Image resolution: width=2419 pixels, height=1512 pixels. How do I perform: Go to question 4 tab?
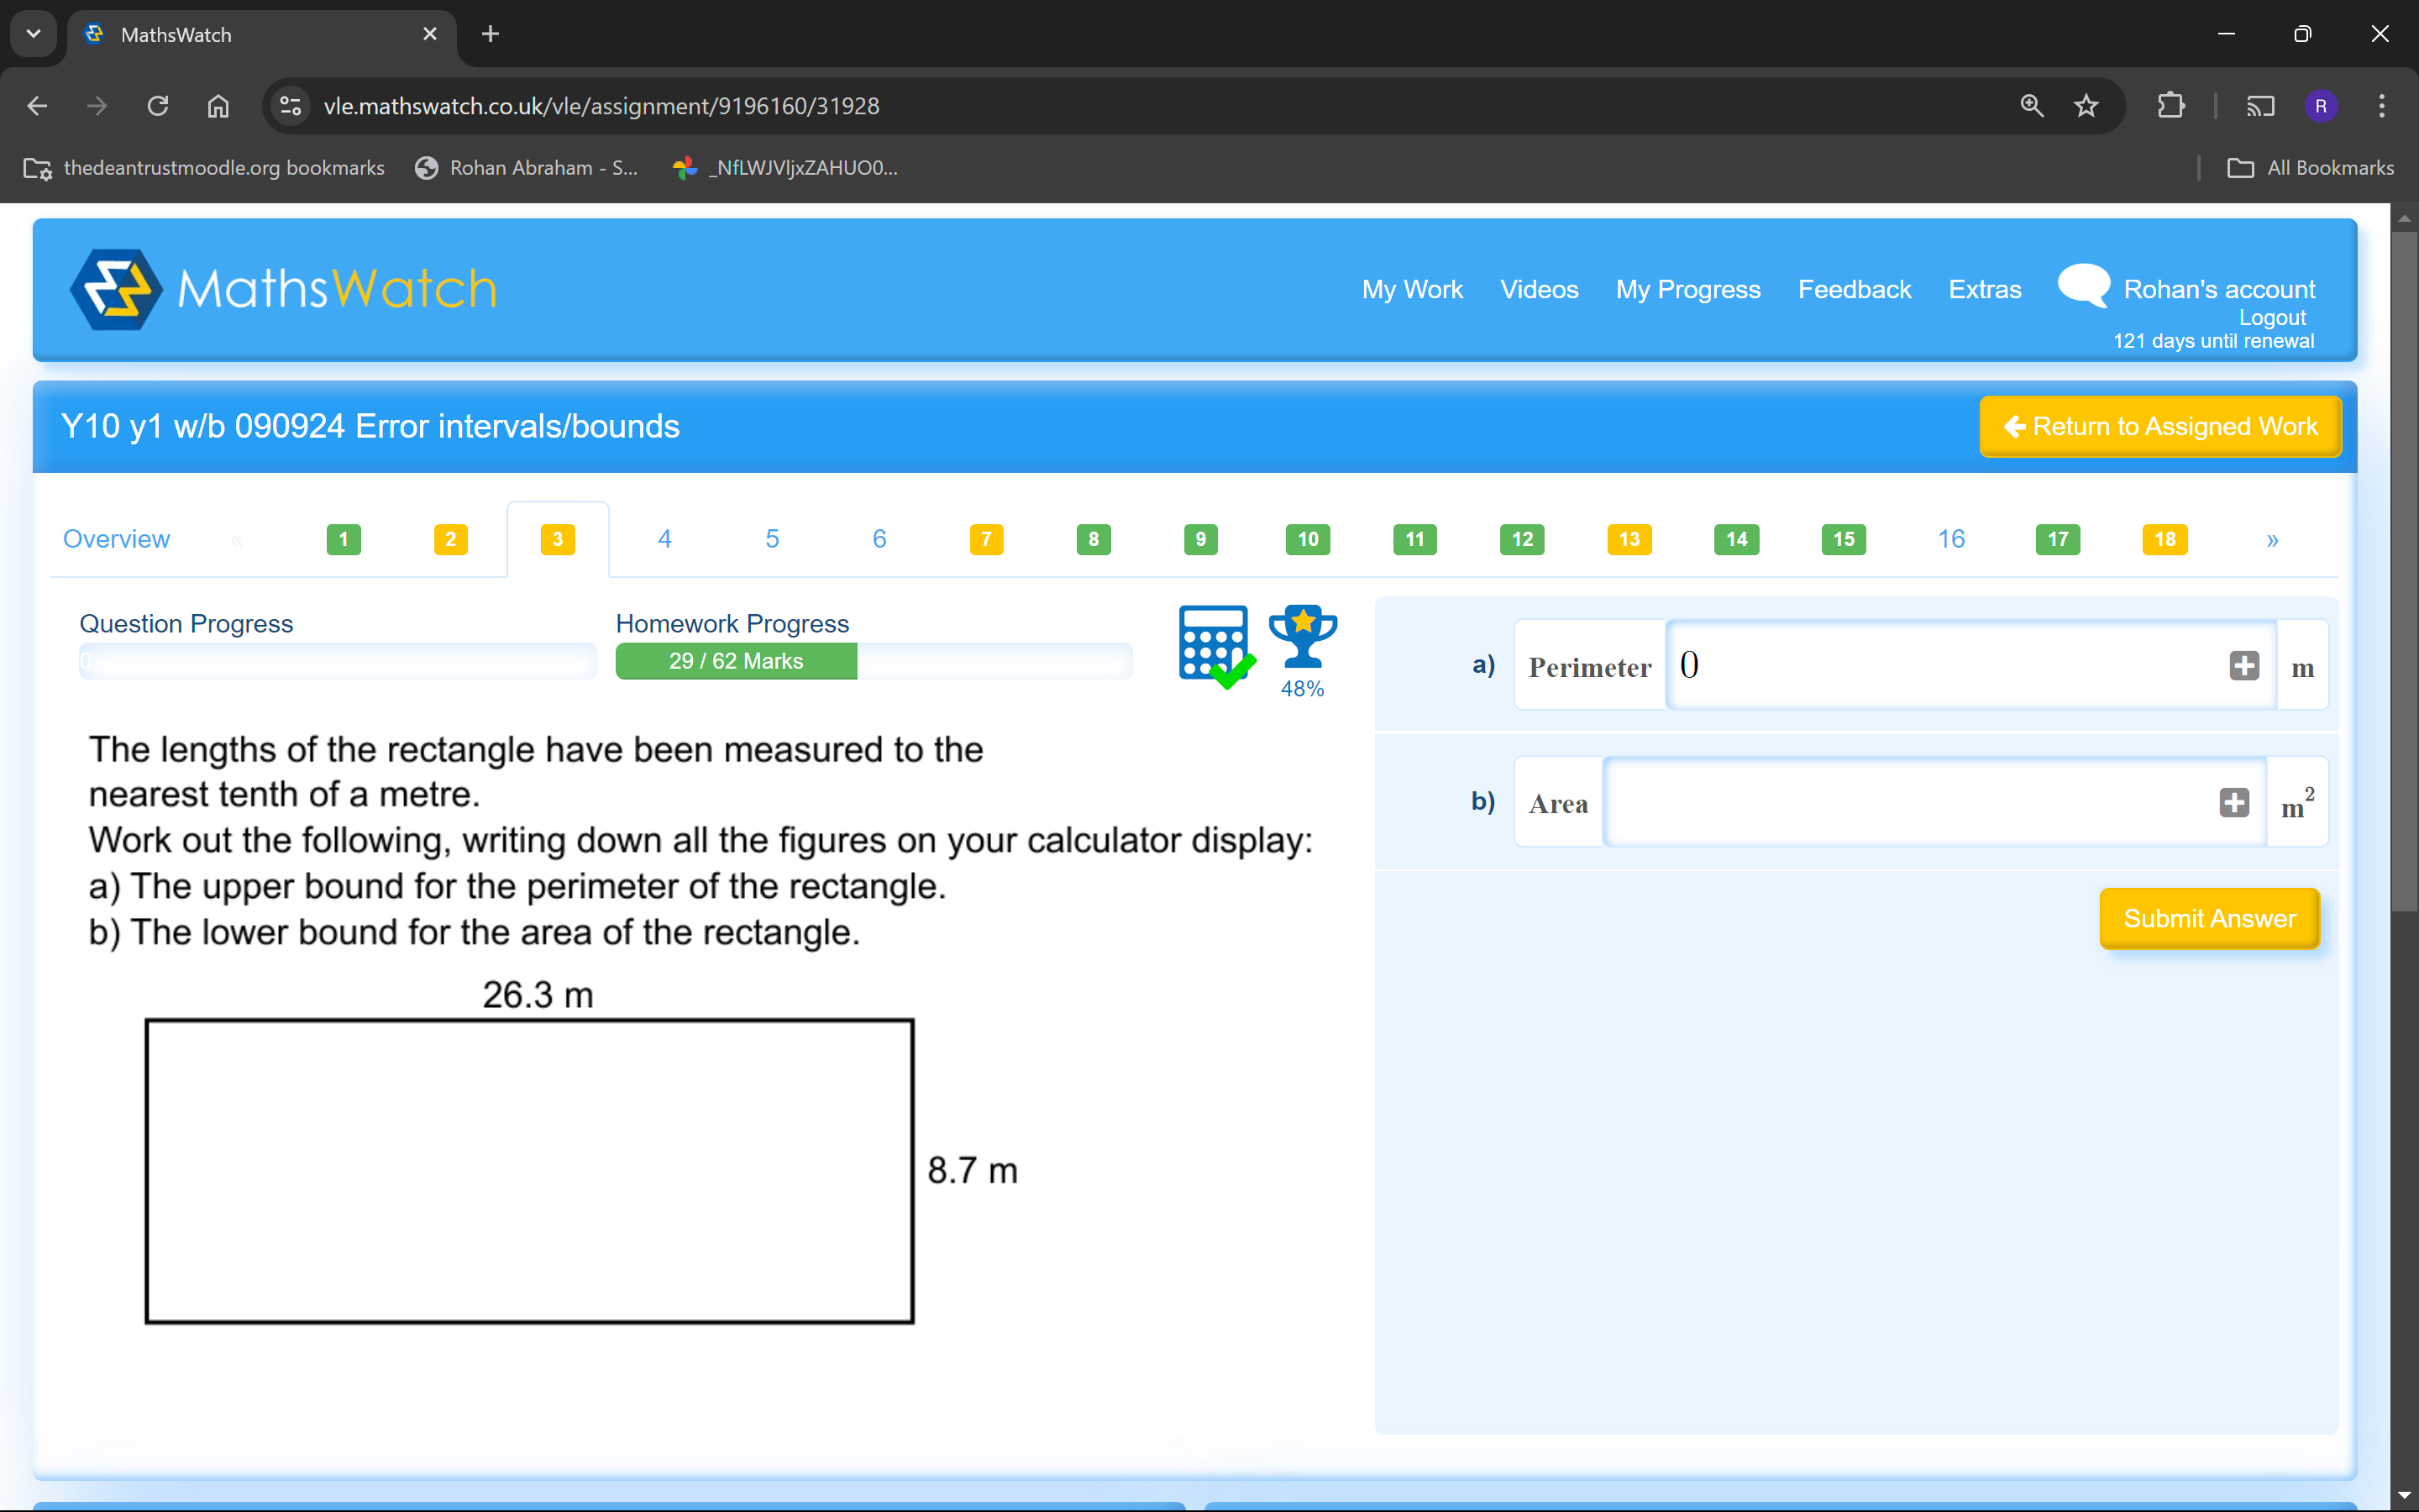[664, 539]
